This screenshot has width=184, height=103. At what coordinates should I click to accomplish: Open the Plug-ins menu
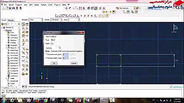pos(57,5)
